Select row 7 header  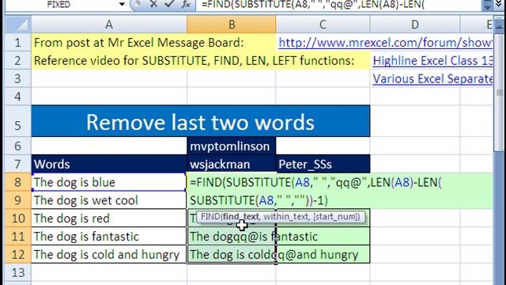tap(18, 164)
